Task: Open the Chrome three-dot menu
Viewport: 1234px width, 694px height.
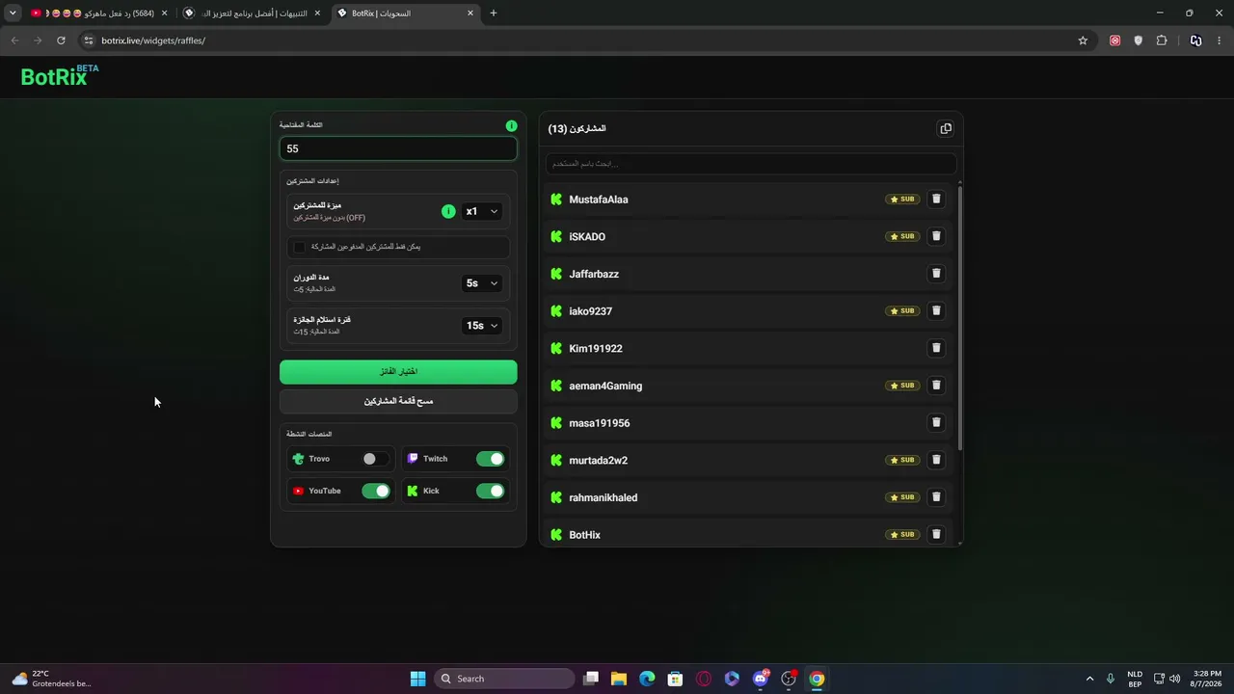Action: click(1220, 40)
